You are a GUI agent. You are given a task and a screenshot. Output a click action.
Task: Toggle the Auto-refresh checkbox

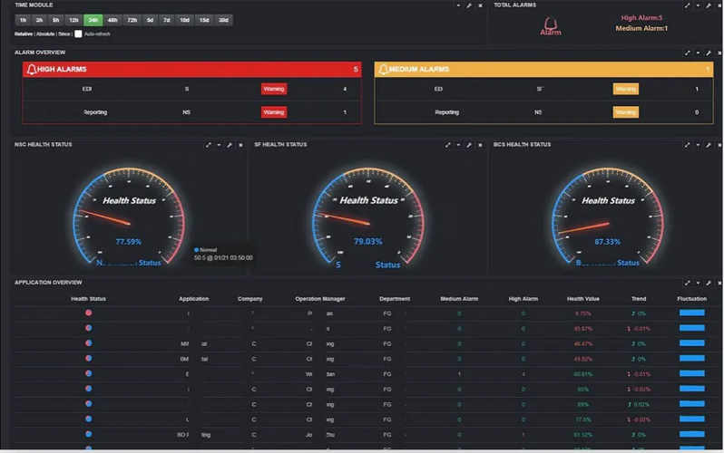79,34
